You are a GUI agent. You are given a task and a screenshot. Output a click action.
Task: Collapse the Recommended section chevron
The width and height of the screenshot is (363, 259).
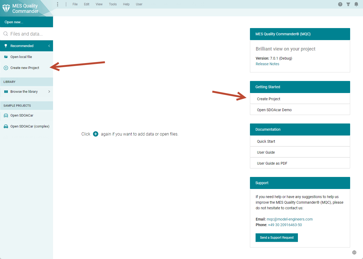pyautogui.click(x=49, y=46)
